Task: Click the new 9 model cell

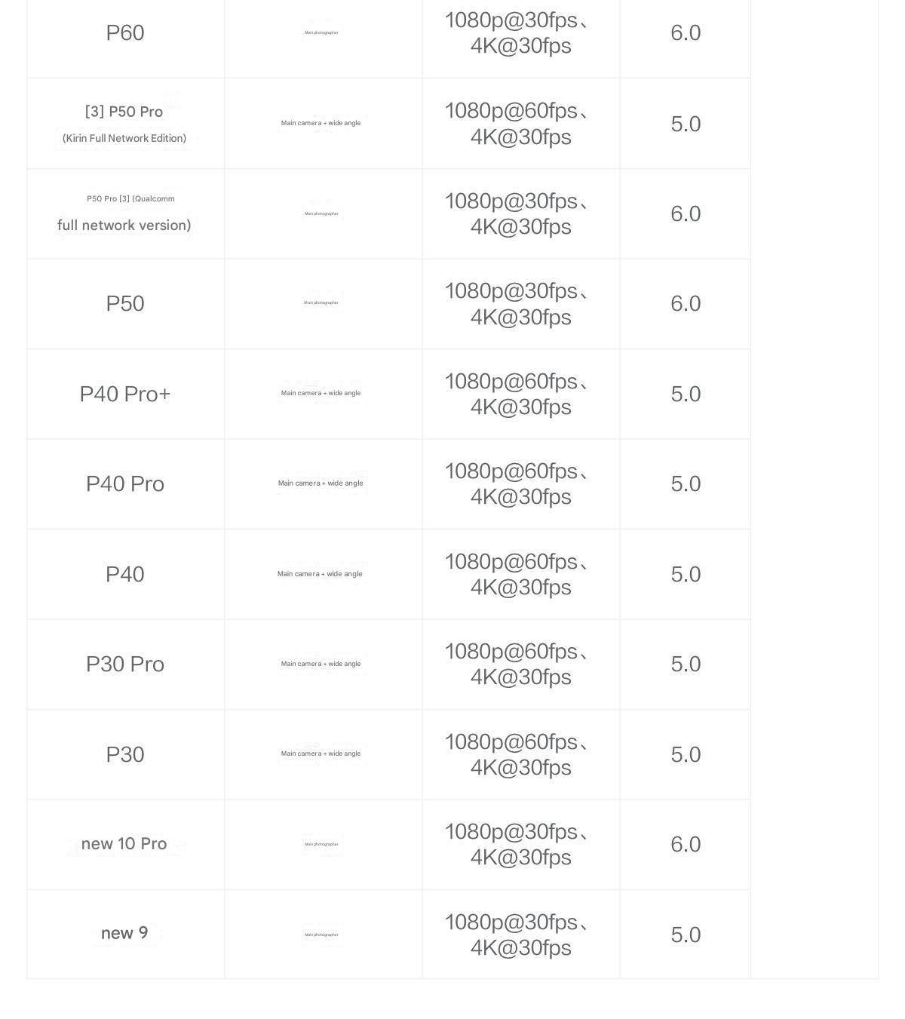Action: coord(125,934)
